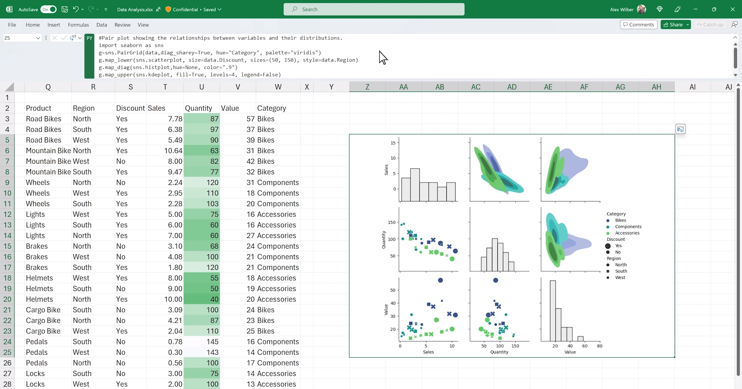Expand the Confidential Saved status dropdown
Viewport: 742px width, 389px height.
220,10
